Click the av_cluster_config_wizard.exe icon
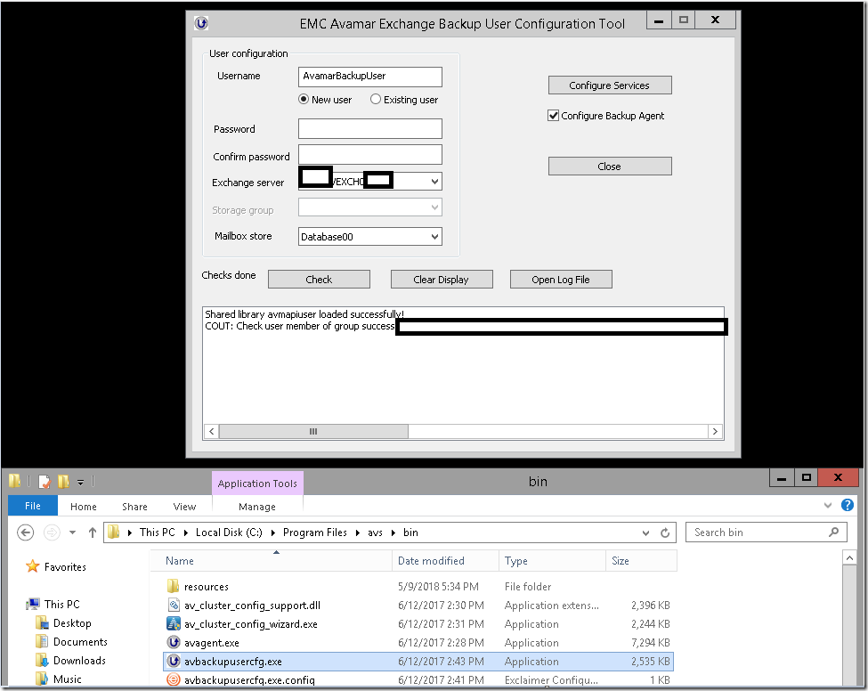The height and width of the screenshot is (691, 868). [x=174, y=623]
